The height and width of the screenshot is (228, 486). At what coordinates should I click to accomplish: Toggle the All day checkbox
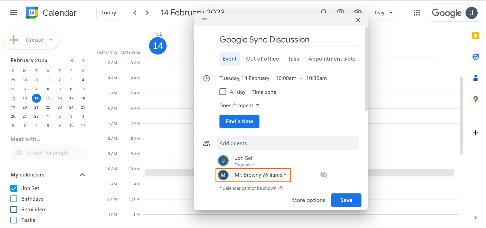[x=223, y=92]
